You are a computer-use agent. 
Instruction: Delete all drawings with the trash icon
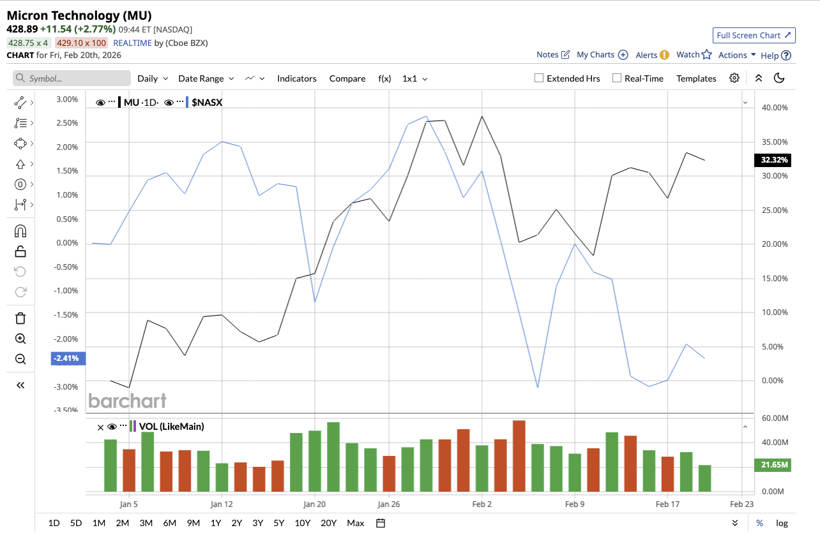click(19, 317)
